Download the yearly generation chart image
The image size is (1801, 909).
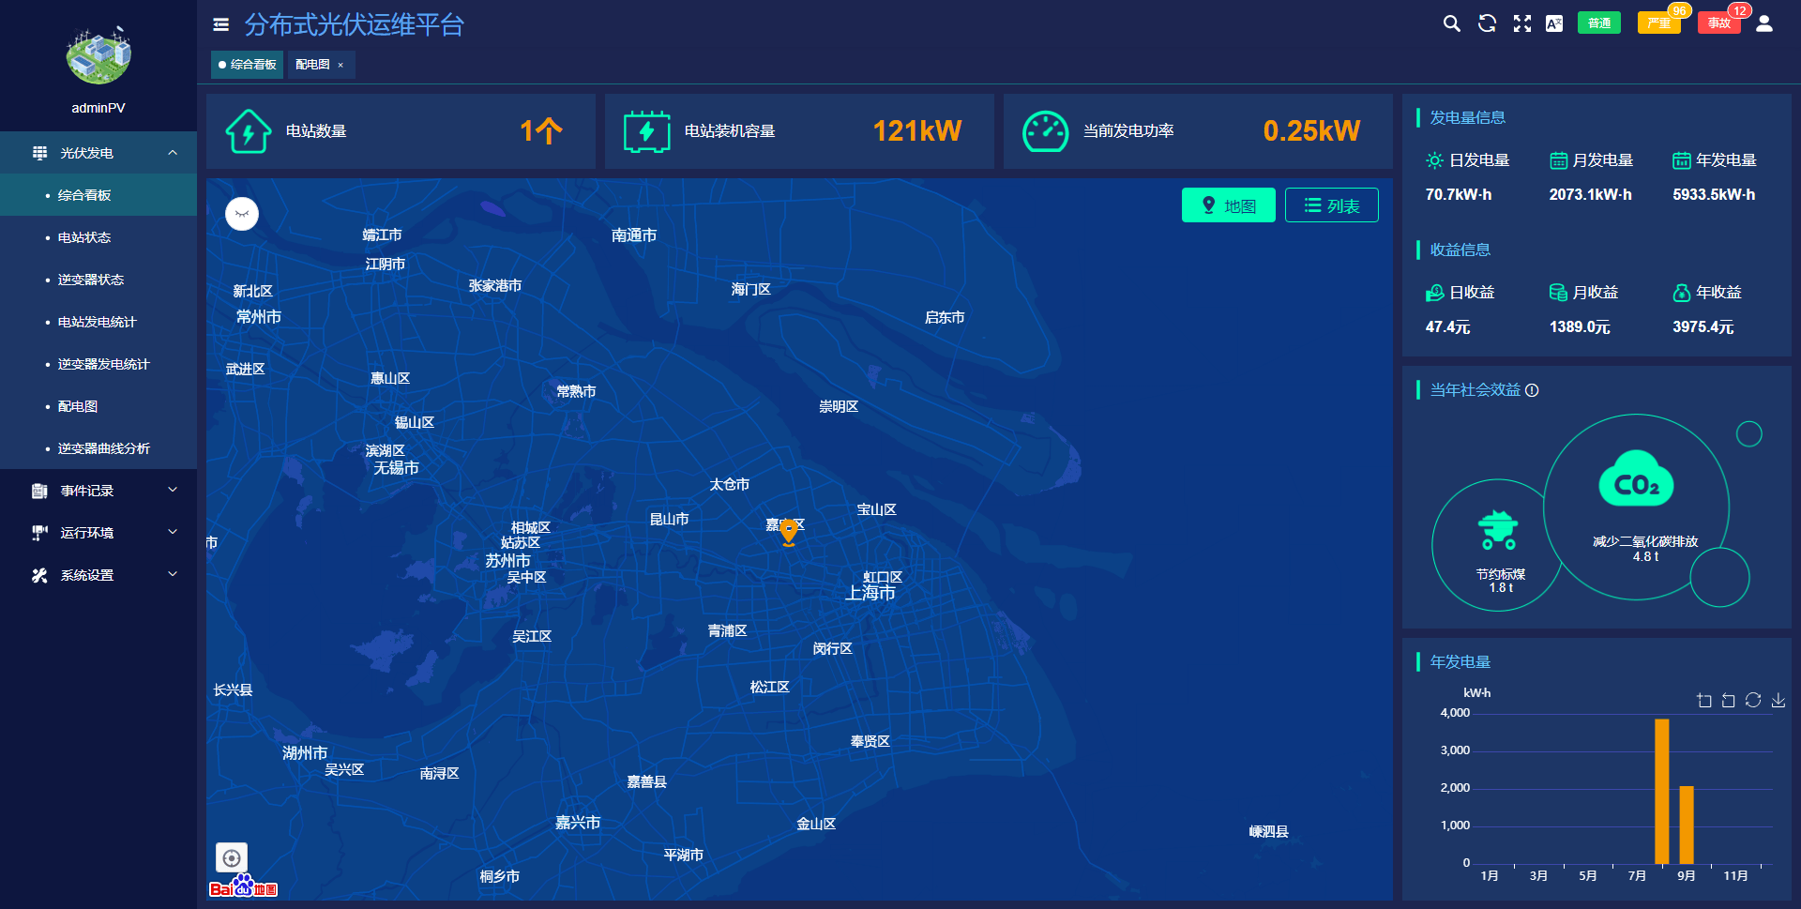pyautogui.click(x=1778, y=701)
